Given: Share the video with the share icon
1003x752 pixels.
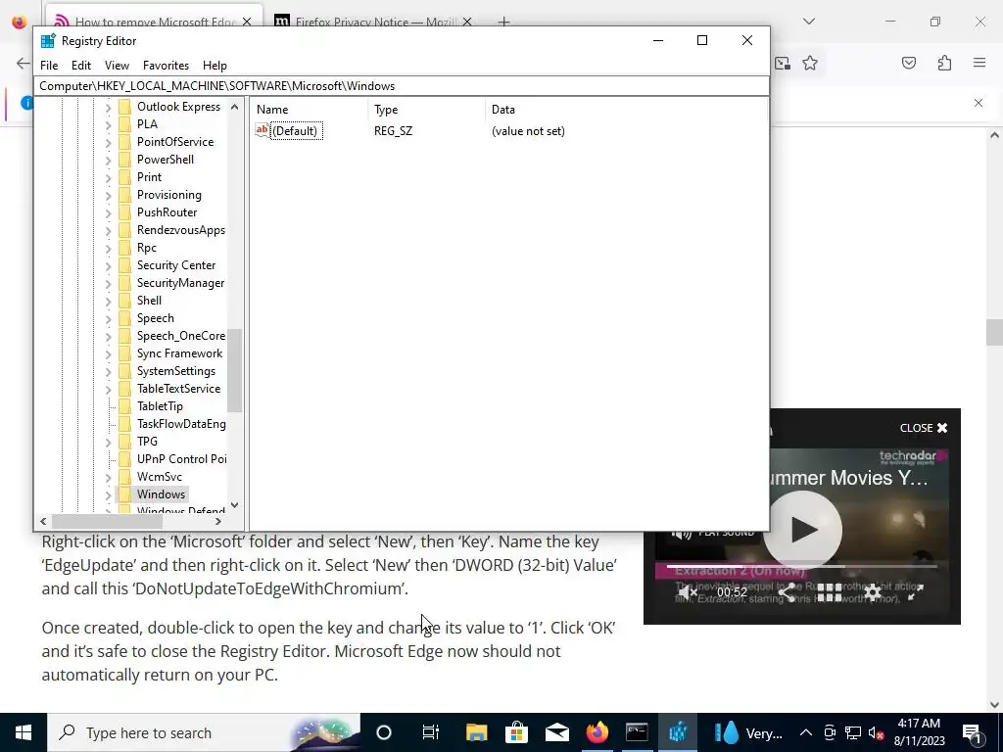Looking at the screenshot, I should 787,592.
